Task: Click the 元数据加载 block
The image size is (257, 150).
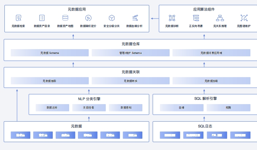Action: pyautogui.click(x=211, y=81)
